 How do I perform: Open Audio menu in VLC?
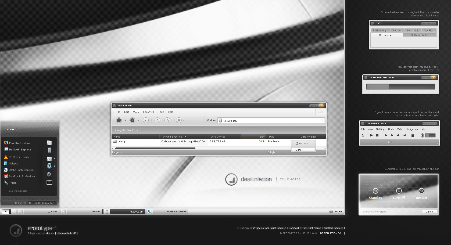(x=391, y=129)
